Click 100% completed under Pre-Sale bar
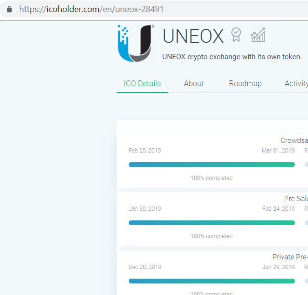Image resolution: width=308 pixels, height=295 pixels. pyautogui.click(x=212, y=236)
